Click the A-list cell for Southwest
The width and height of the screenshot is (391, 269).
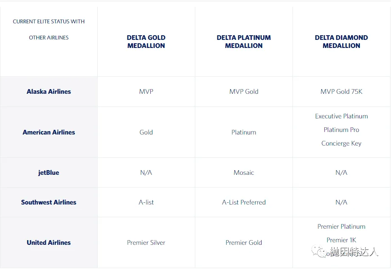coord(146,202)
